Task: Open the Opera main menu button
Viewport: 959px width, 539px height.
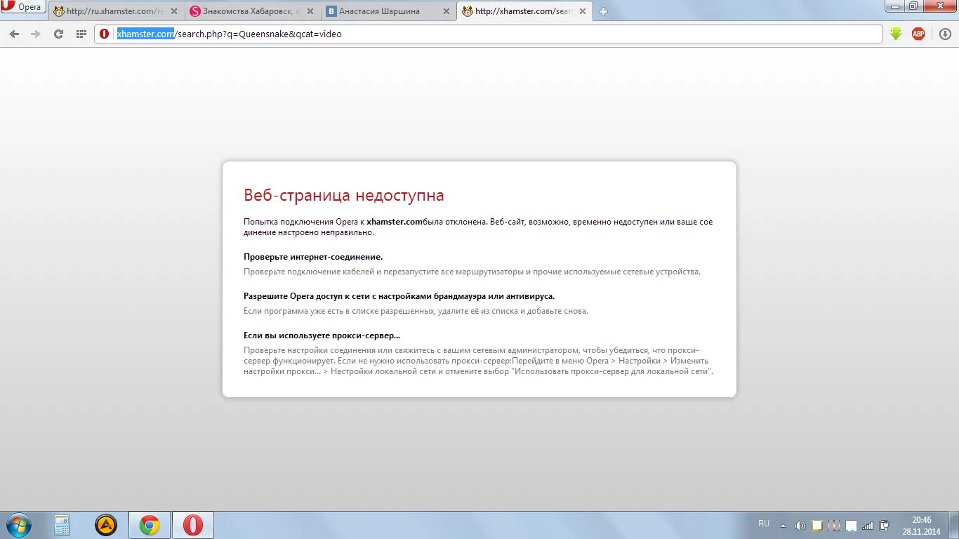Action: pos(22,7)
